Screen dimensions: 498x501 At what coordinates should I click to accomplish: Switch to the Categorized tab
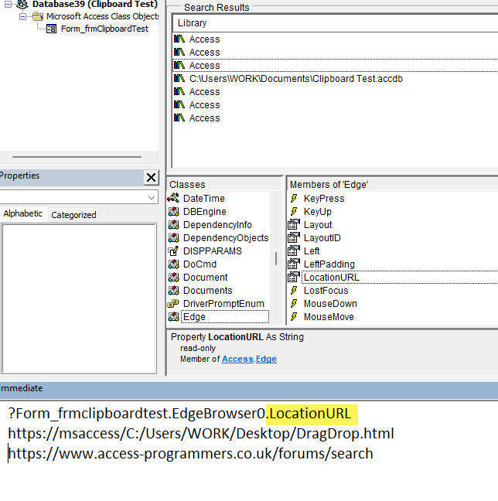point(73,215)
